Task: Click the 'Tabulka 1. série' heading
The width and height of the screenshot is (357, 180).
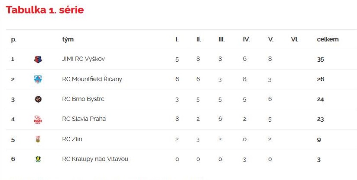Action: click(x=45, y=10)
